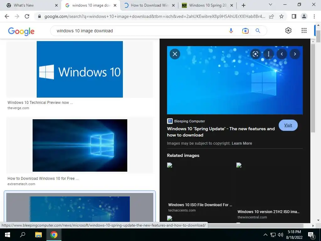Show hidden system tray icons
This screenshot has height=241, width=321.
point(265,235)
